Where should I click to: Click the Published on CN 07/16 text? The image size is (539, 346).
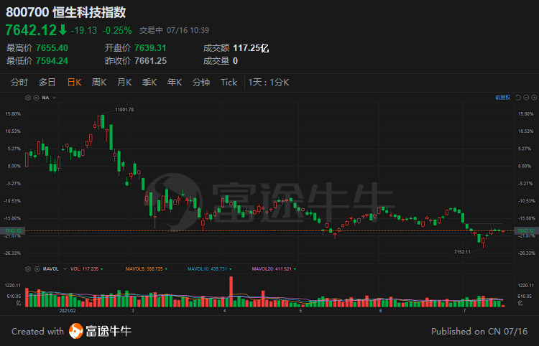click(479, 331)
